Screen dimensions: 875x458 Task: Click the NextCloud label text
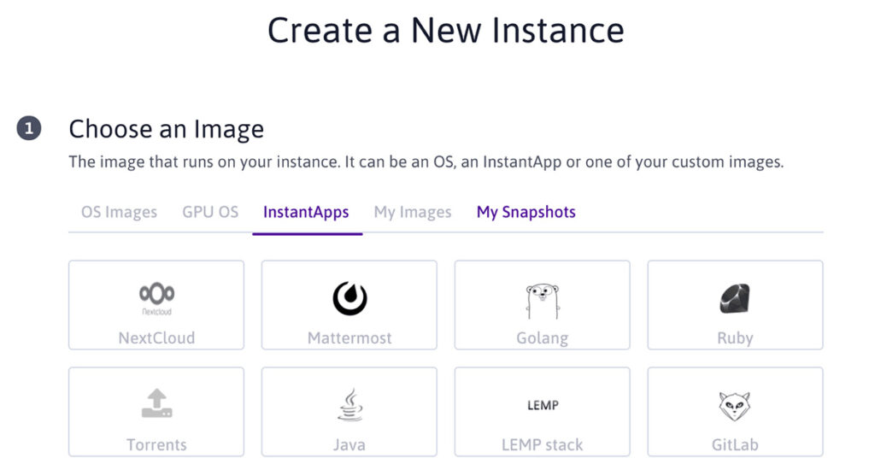pos(156,338)
